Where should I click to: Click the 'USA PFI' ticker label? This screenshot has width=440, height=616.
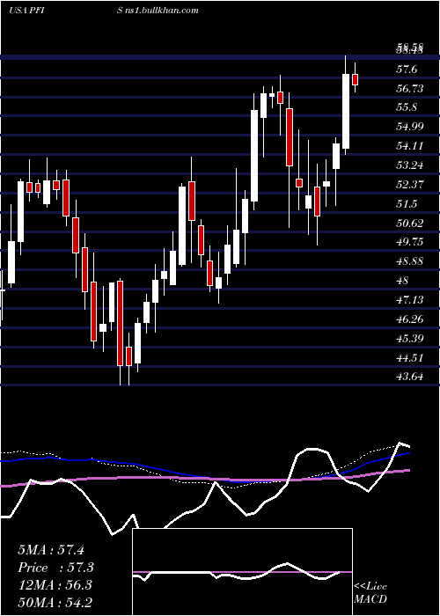tap(26, 11)
